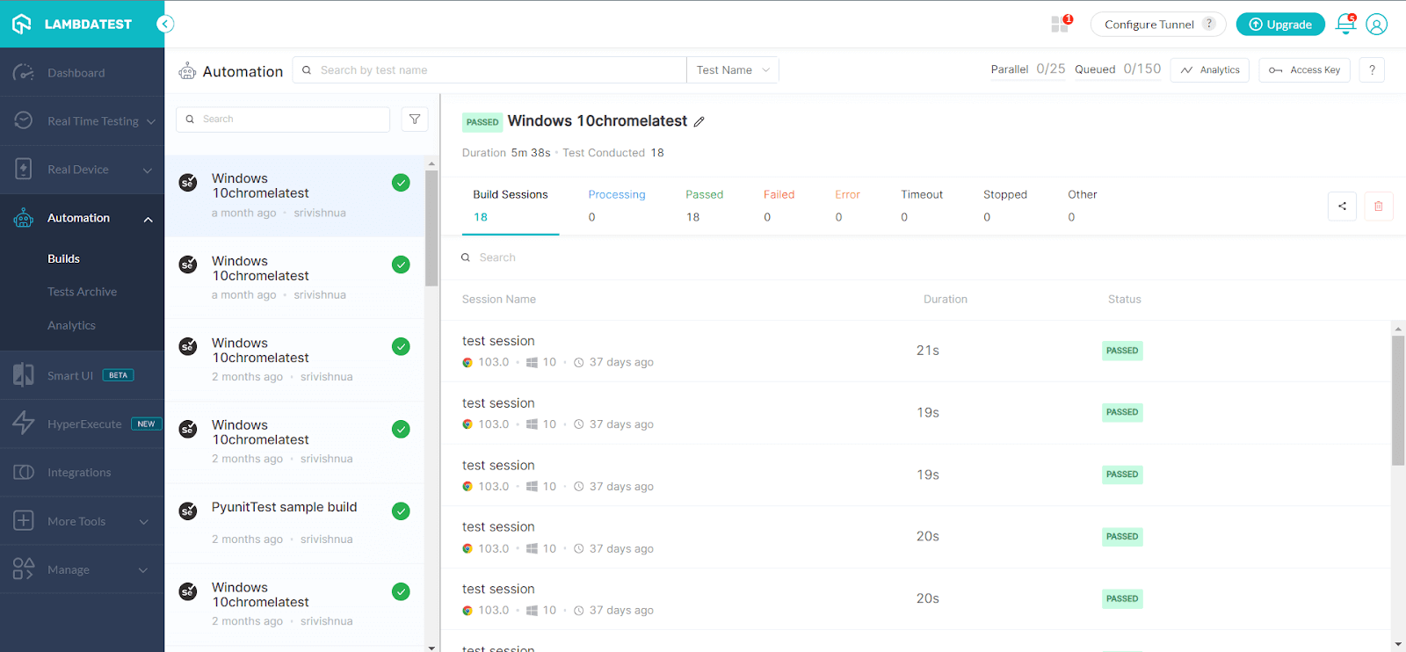Click the build filter funnel icon
This screenshot has height=652, width=1406.
[x=415, y=120]
